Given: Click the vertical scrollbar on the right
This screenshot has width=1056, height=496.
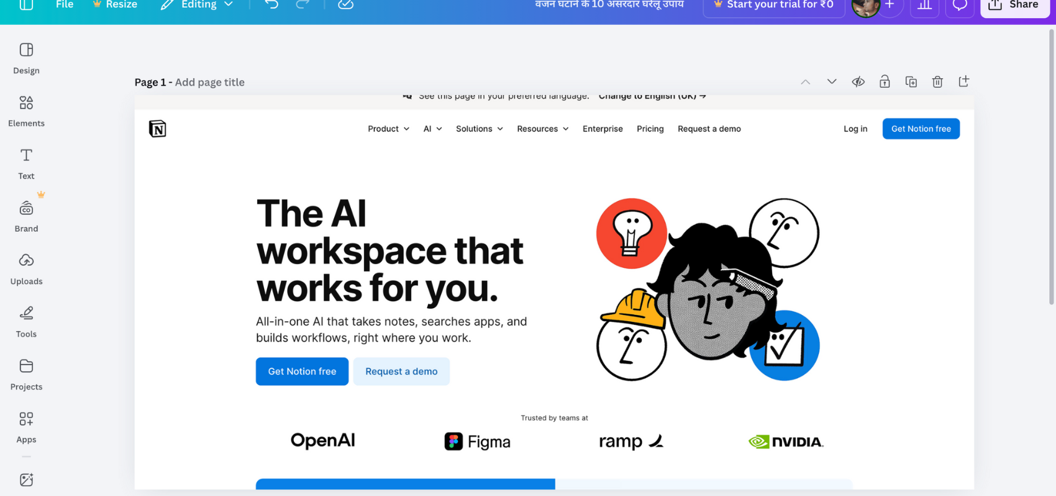Looking at the screenshot, I should coord(1052,167).
